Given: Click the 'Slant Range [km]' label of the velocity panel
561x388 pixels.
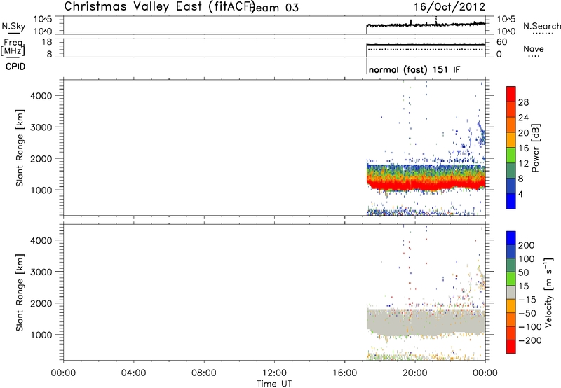Looking at the screenshot, I should tap(20, 293).
